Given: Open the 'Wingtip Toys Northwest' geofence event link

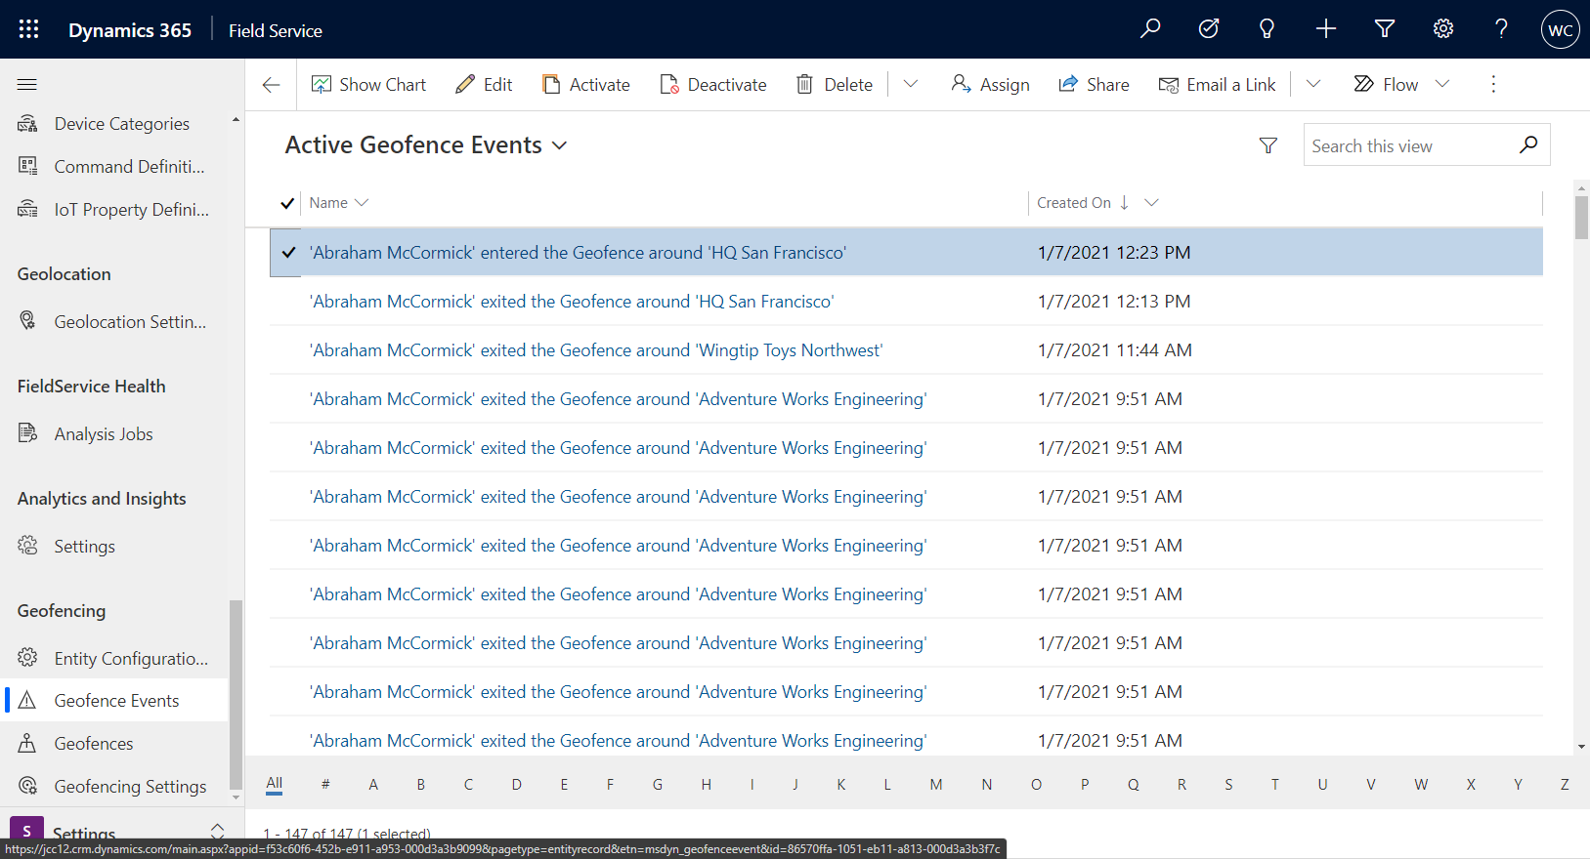Looking at the screenshot, I should coord(596,350).
